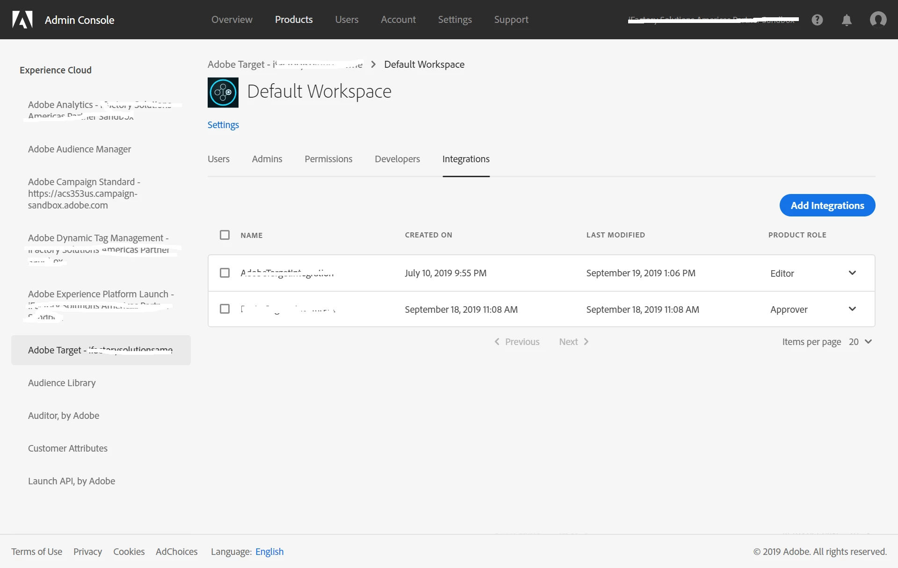Select the Editor integration row checkbox
The height and width of the screenshot is (568, 898).
coord(225,273)
